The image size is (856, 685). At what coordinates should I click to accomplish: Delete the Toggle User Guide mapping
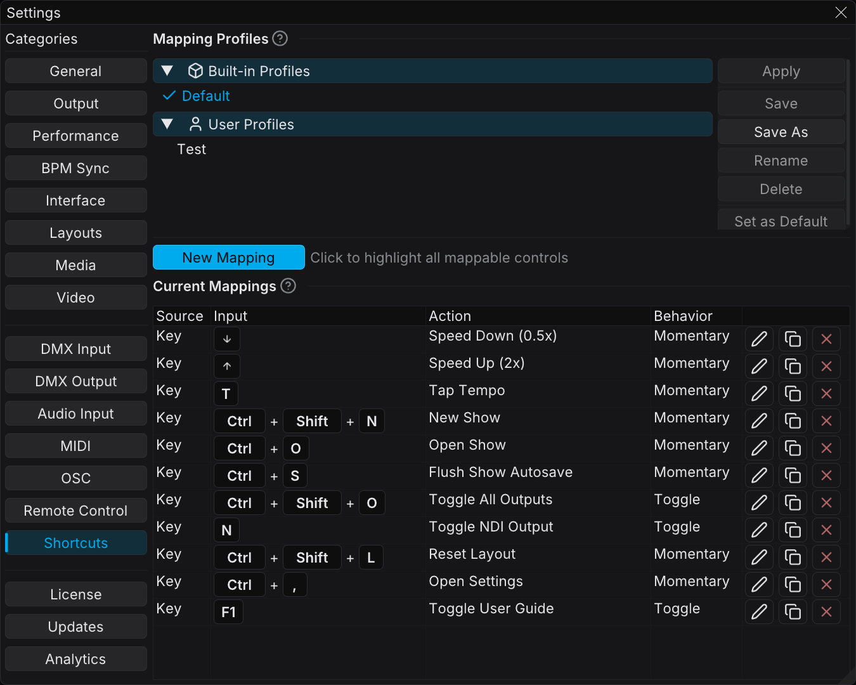pyautogui.click(x=826, y=612)
